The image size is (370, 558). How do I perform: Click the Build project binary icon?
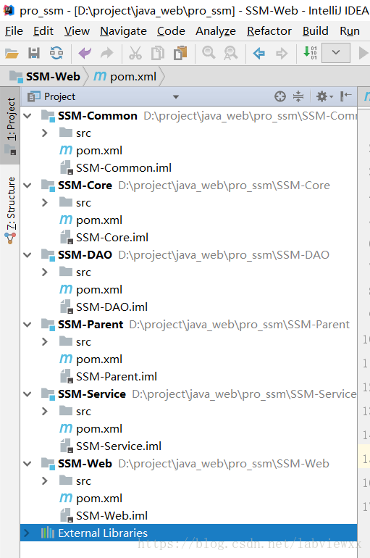310,53
